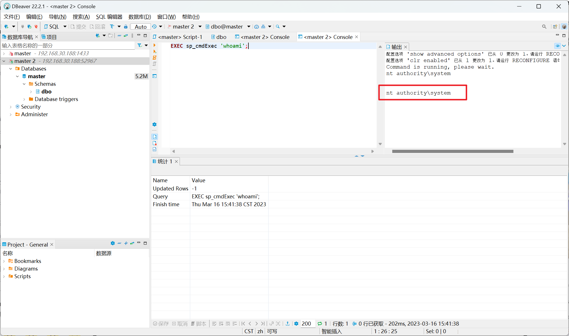Image resolution: width=569 pixels, height=336 pixels.
Task: Toggle the eye icon in output panel
Action: point(557,46)
